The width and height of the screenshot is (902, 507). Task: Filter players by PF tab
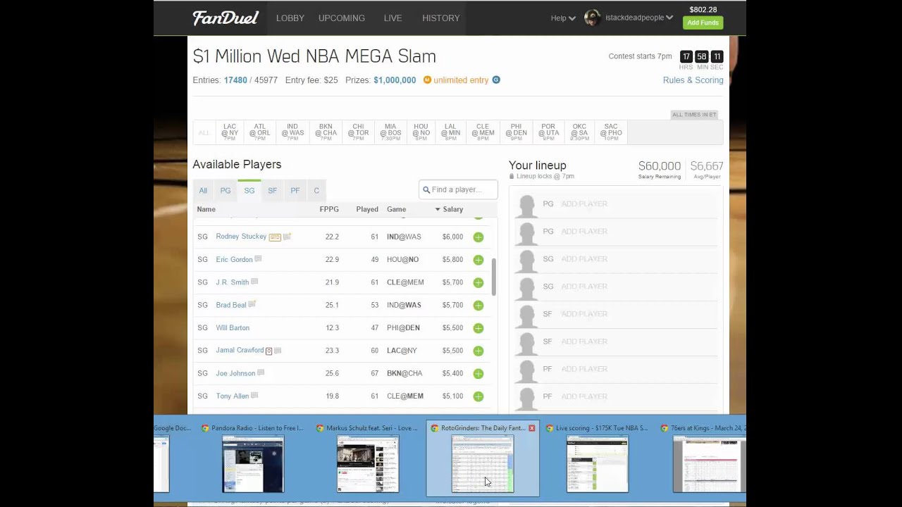[295, 190]
